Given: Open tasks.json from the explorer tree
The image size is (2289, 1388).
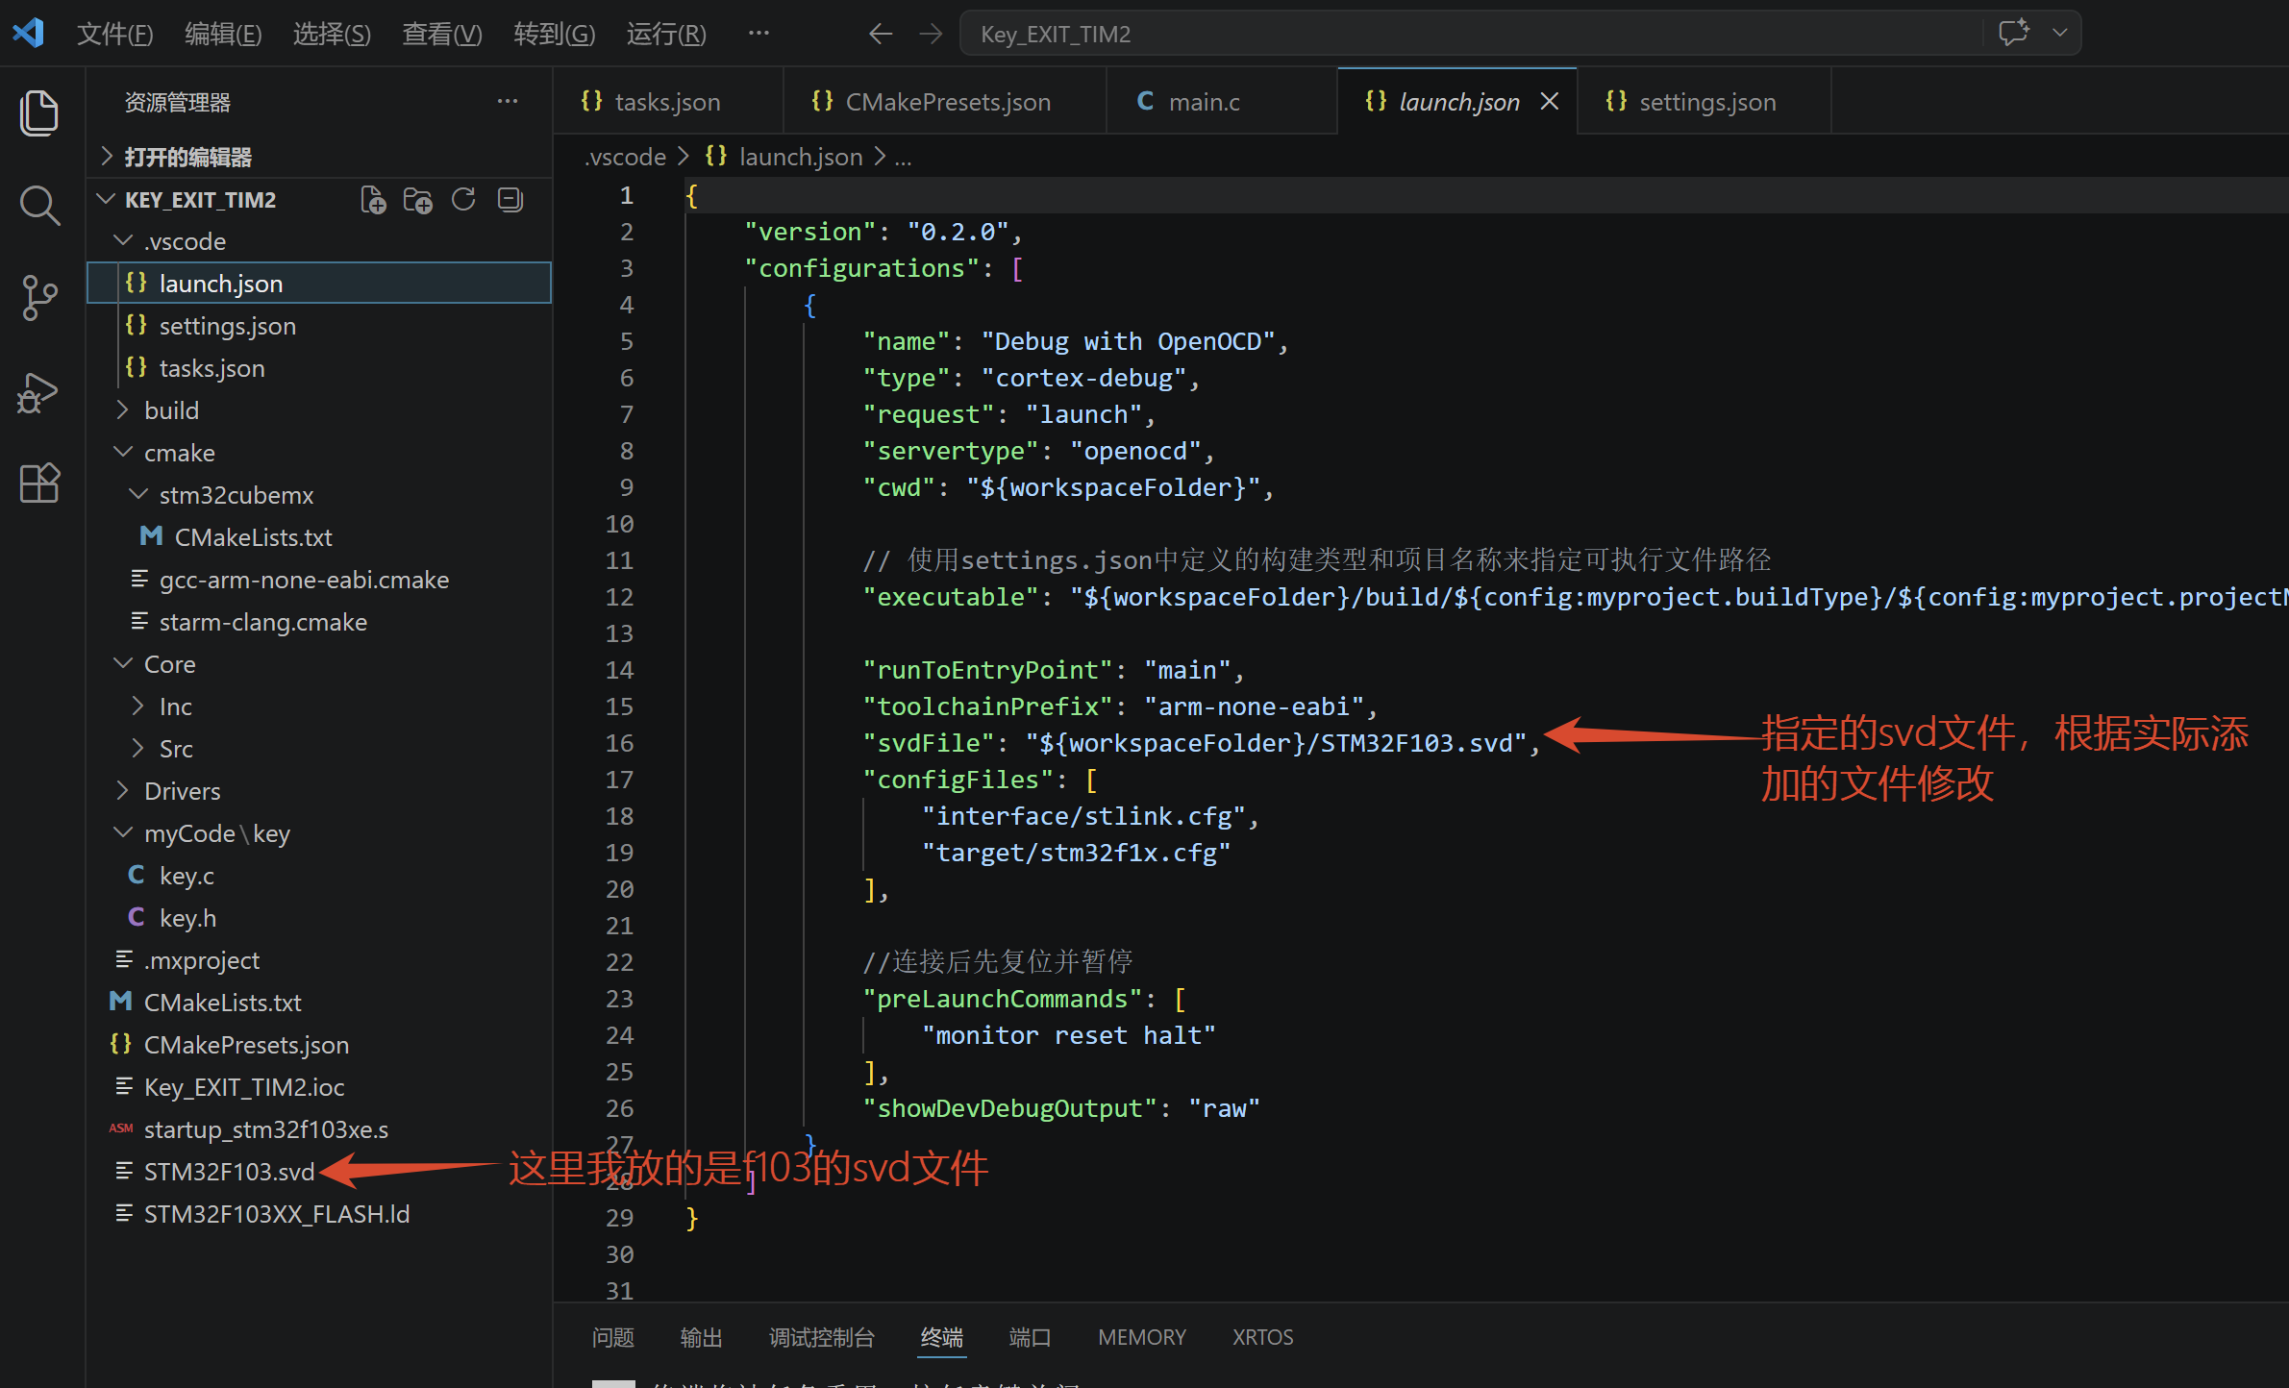Looking at the screenshot, I should tap(319, 368).
